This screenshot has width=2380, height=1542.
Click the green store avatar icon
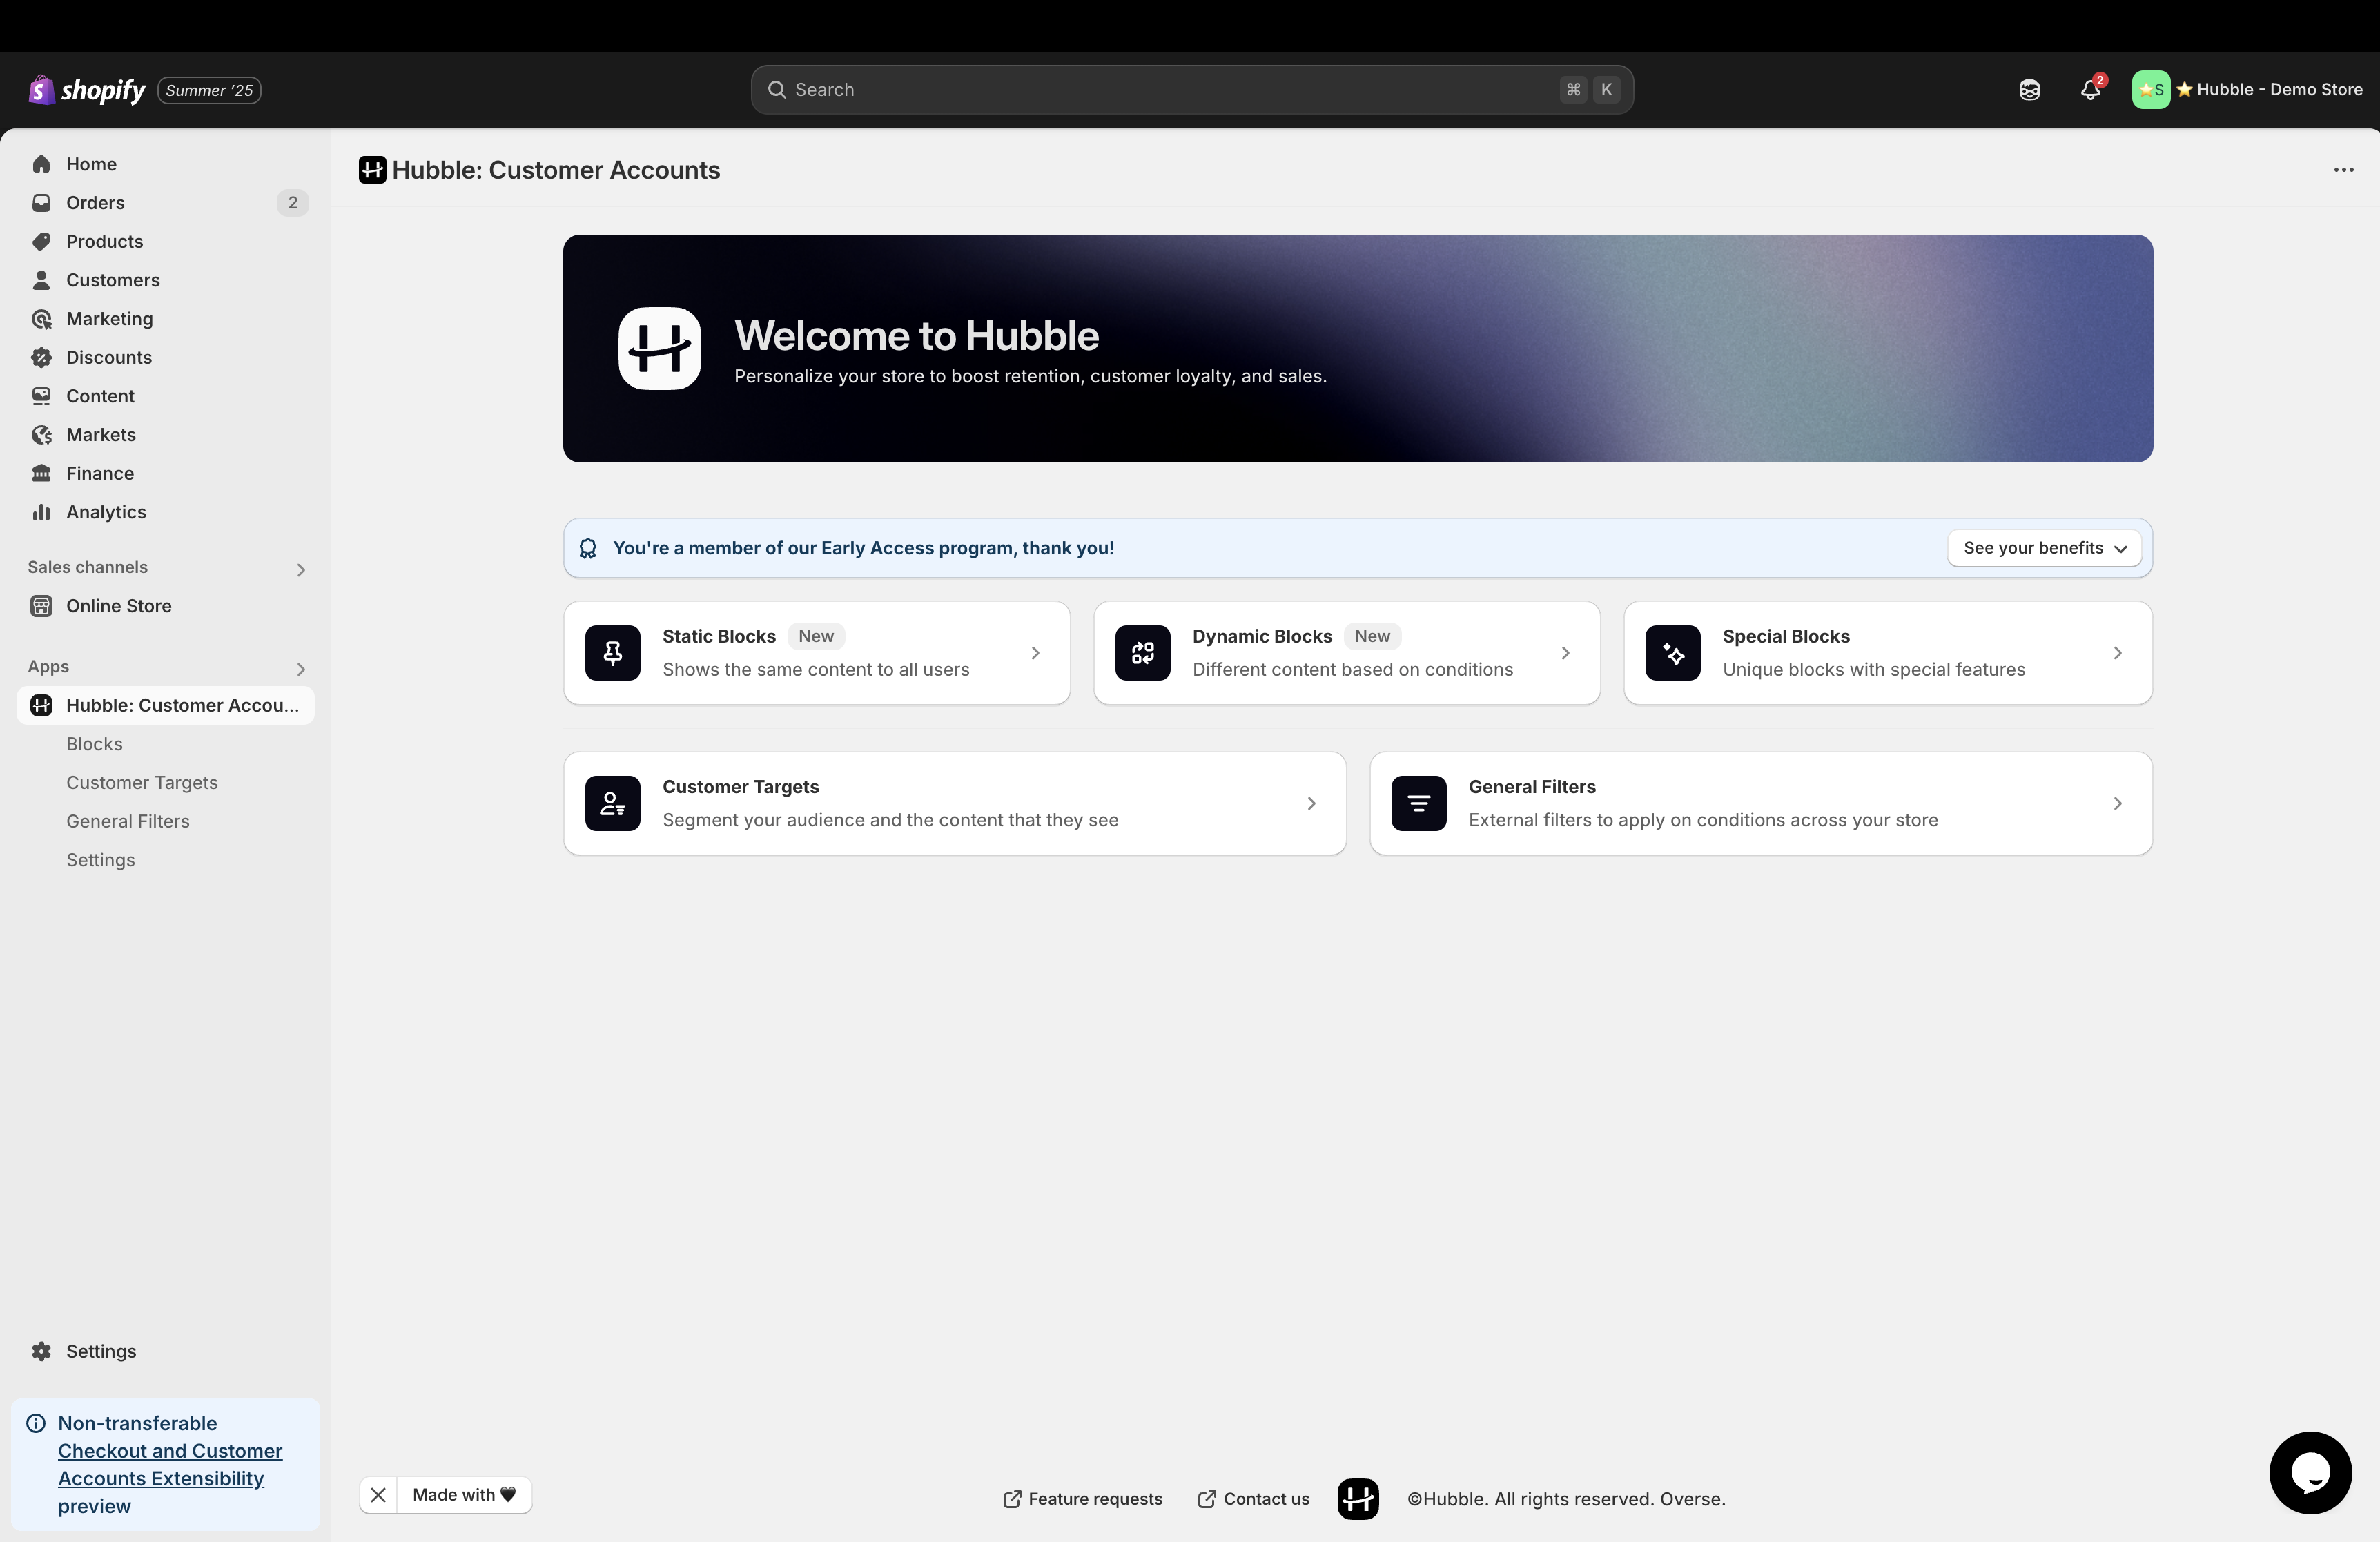tap(2150, 90)
